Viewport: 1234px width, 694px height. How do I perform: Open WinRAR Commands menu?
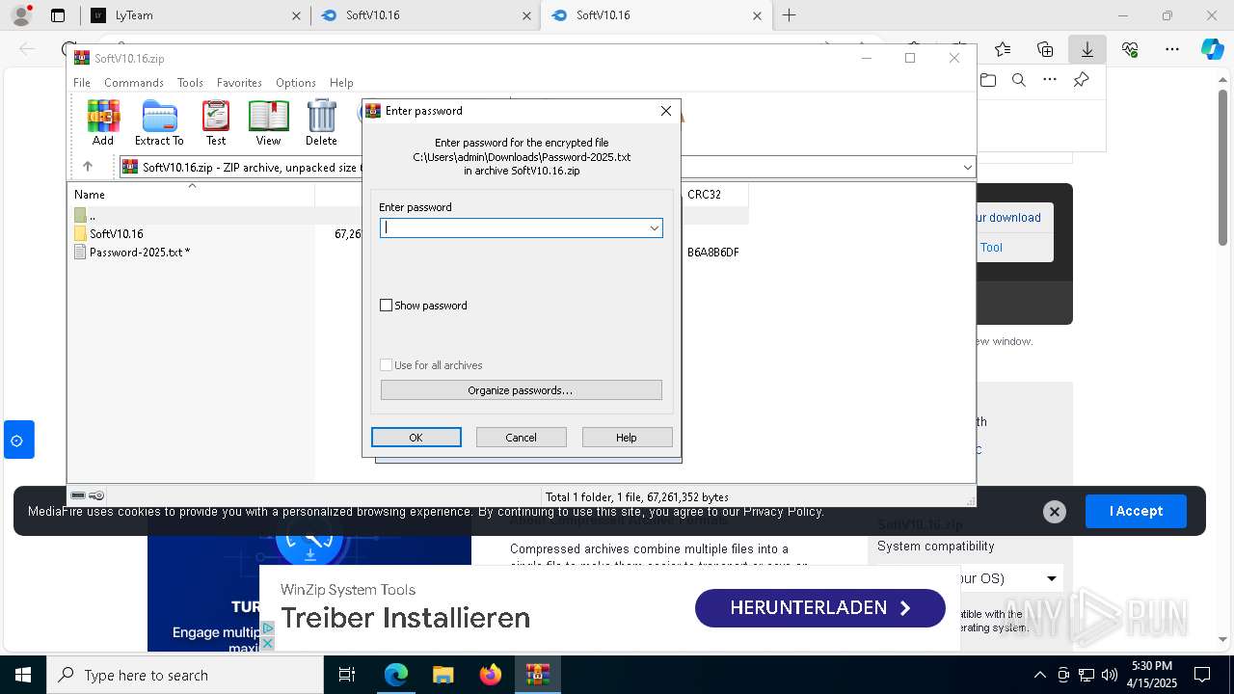134,83
